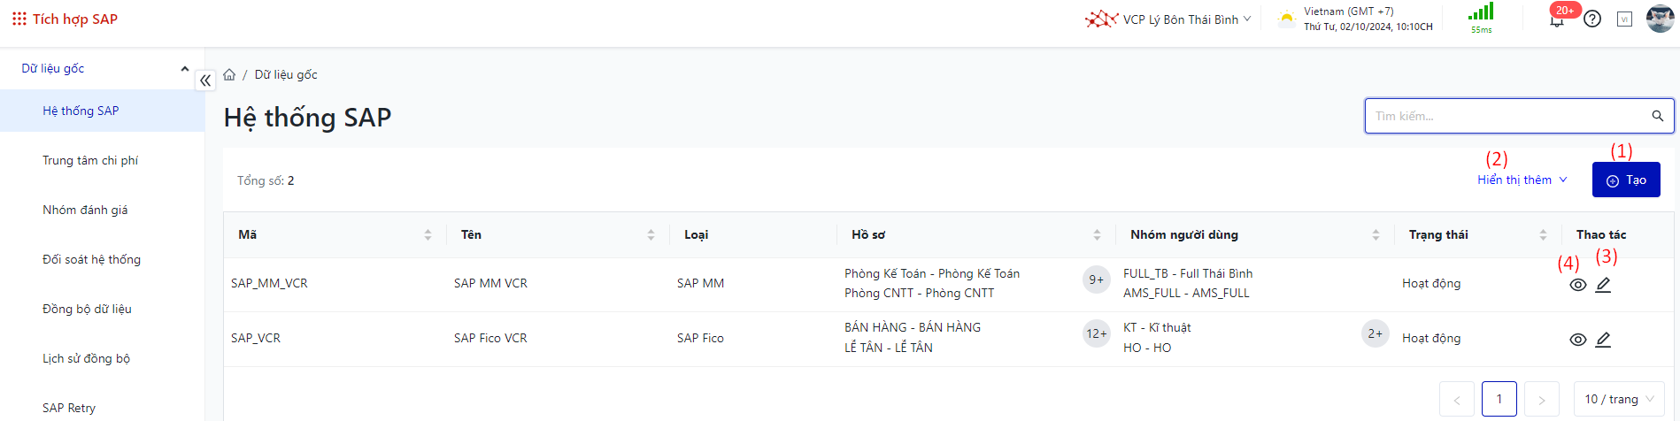The width and height of the screenshot is (1680, 421).
Task: Open Trung tâm chi phí menu item
Action: (x=90, y=160)
